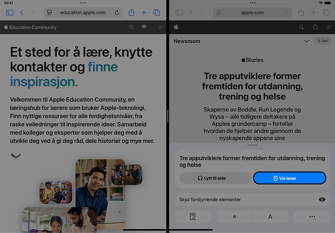Select the two women reading photo
This screenshot has width=335, height=233.
56,192
